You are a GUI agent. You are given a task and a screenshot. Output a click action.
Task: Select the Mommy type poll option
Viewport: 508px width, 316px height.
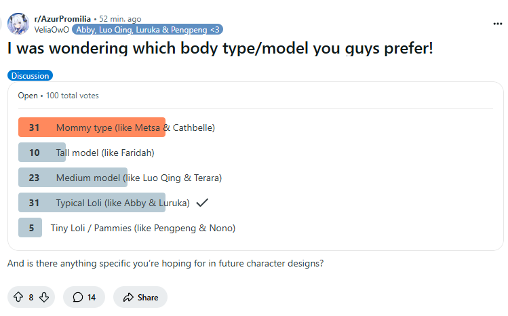(x=135, y=127)
